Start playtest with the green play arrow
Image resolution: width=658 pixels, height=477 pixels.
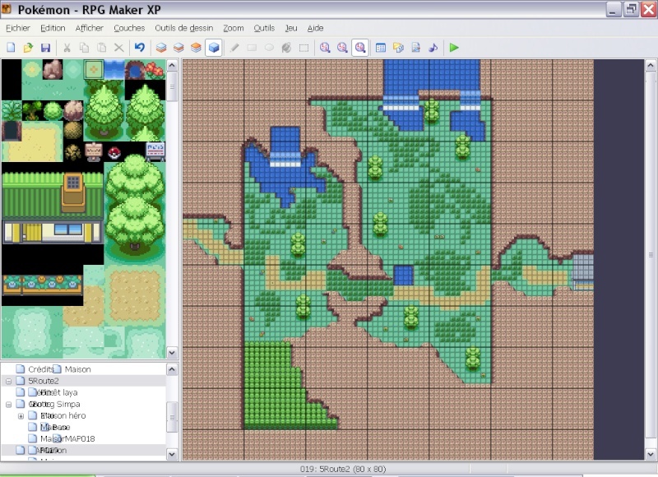click(x=454, y=48)
